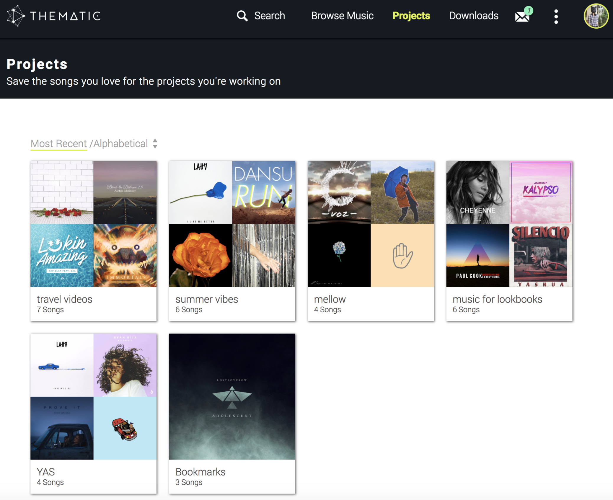613x500 pixels.
Task: Sort projects by Most Recent
Action: [x=59, y=144]
